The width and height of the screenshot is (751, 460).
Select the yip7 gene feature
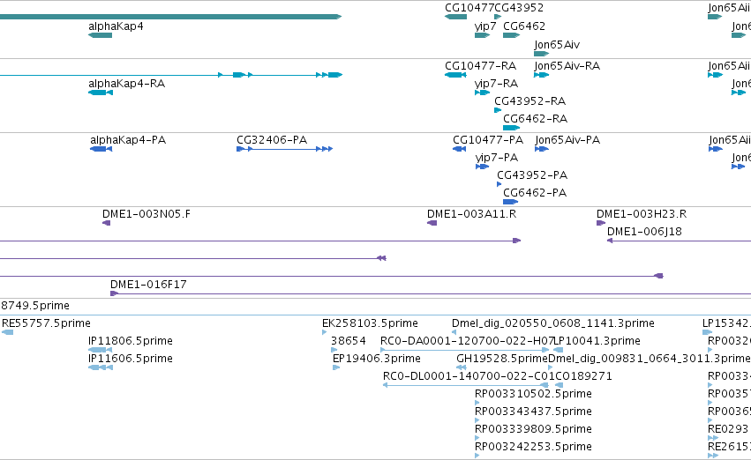pos(483,35)
